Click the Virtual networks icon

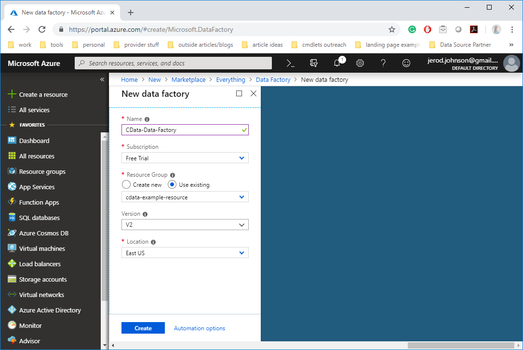[x=12, y=294]
